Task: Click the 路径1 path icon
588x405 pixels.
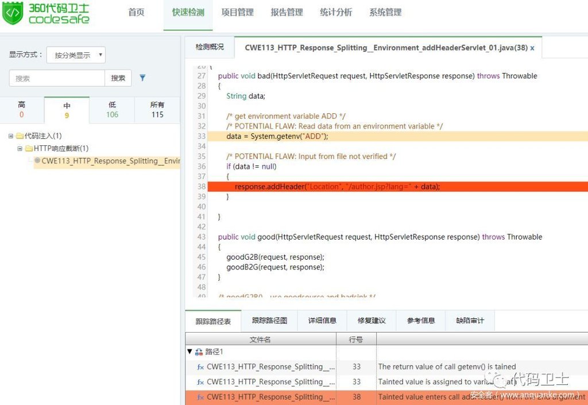Action: (x=199, y=352)
